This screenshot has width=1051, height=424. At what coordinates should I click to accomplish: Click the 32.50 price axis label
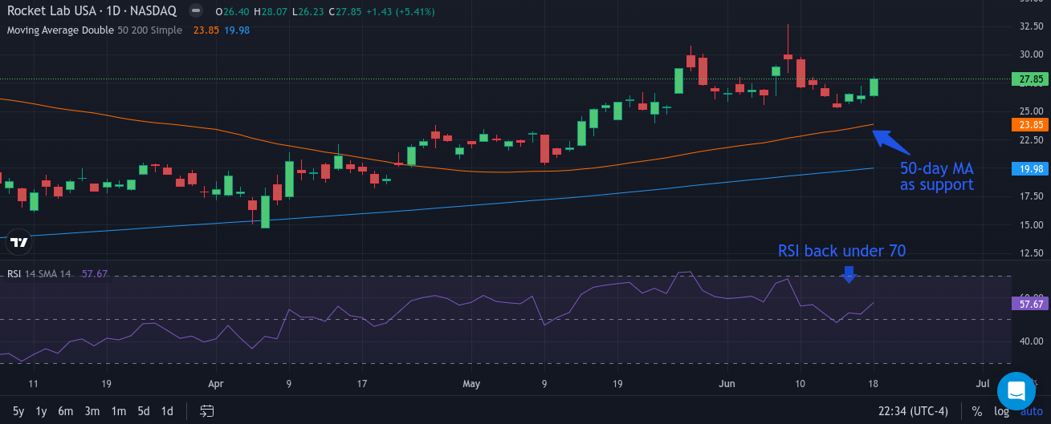pos(1031,26)
